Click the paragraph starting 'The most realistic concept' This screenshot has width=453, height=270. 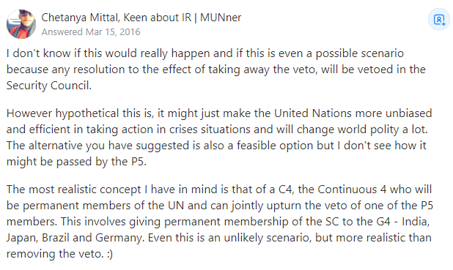point(220,222)
